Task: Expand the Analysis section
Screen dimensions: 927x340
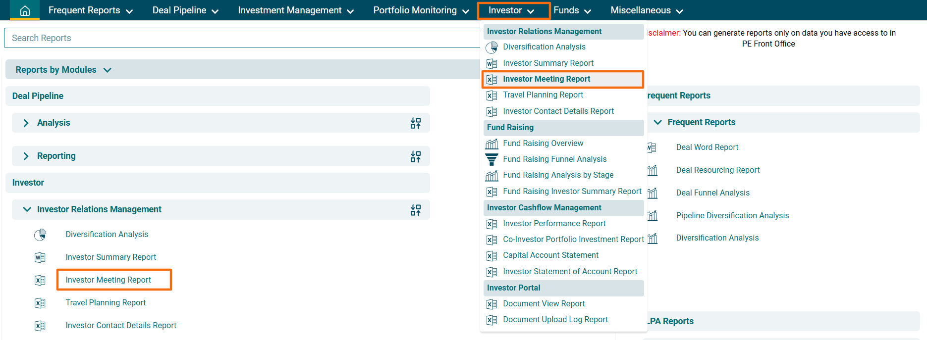Action: pyautogui.click(x=26, y=123)
